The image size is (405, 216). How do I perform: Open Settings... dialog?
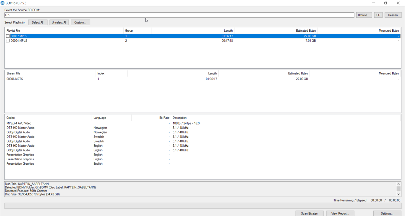tap(387, 213)
